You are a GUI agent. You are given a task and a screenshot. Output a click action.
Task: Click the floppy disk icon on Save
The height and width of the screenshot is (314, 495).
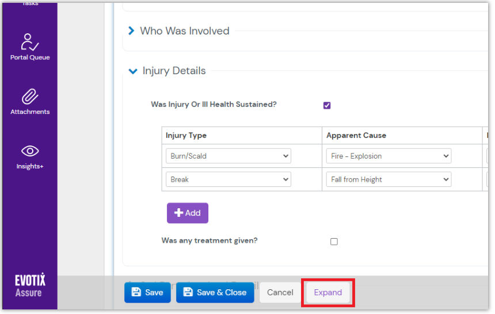[136, 292]
